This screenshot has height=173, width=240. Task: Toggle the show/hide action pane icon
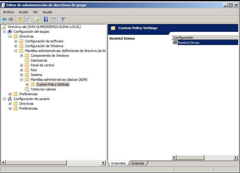click(53, 20)
